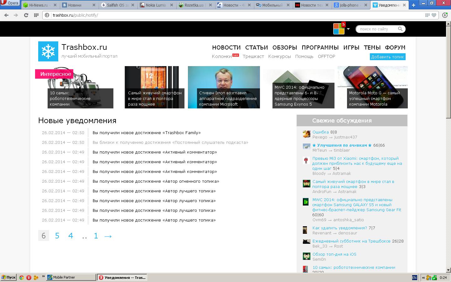This screenshot has width=451, height=282.
Task: Open the Колонки submenu link
Action: pos(222,56)
